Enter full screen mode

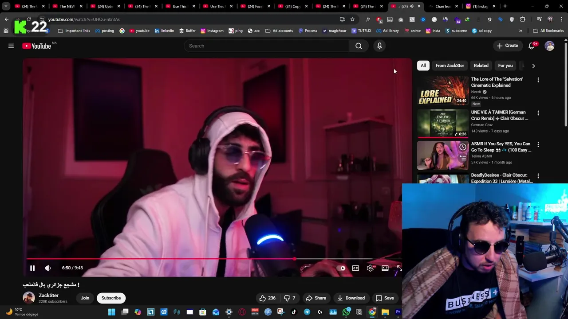(398, 268)
